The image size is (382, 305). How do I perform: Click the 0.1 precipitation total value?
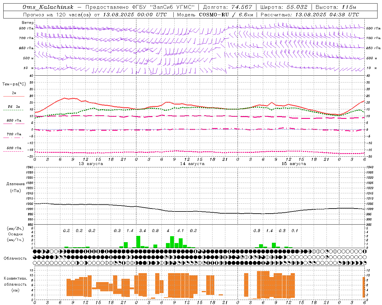(x=295, y=231)
